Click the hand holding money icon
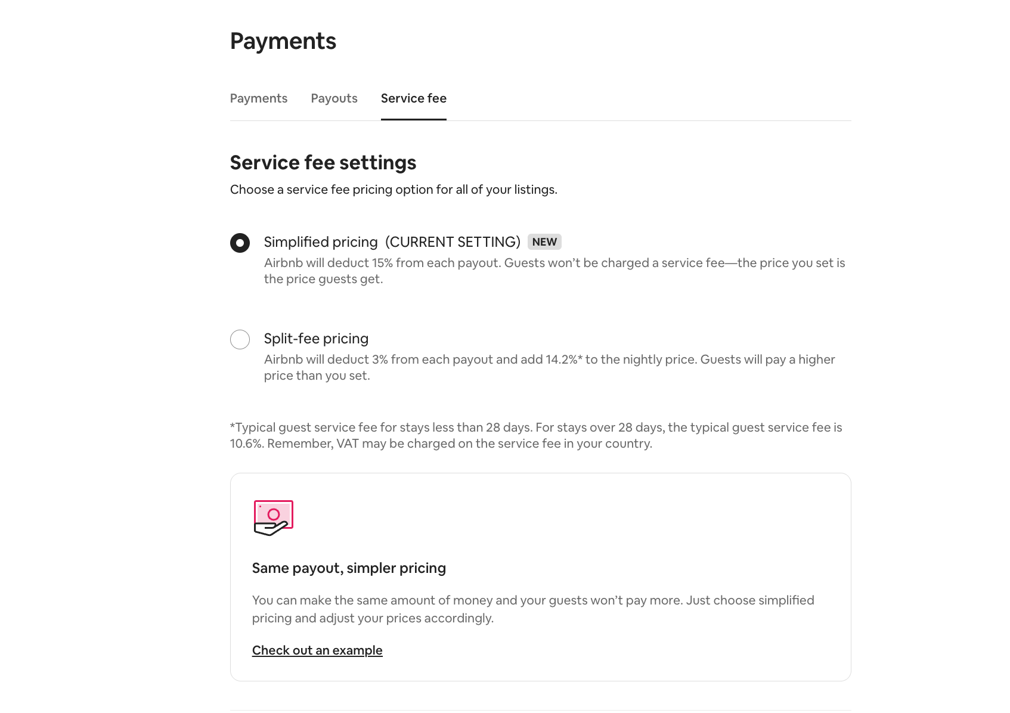Image resolution: width=1010 pixels, height=713 pixels. [274, 518]
